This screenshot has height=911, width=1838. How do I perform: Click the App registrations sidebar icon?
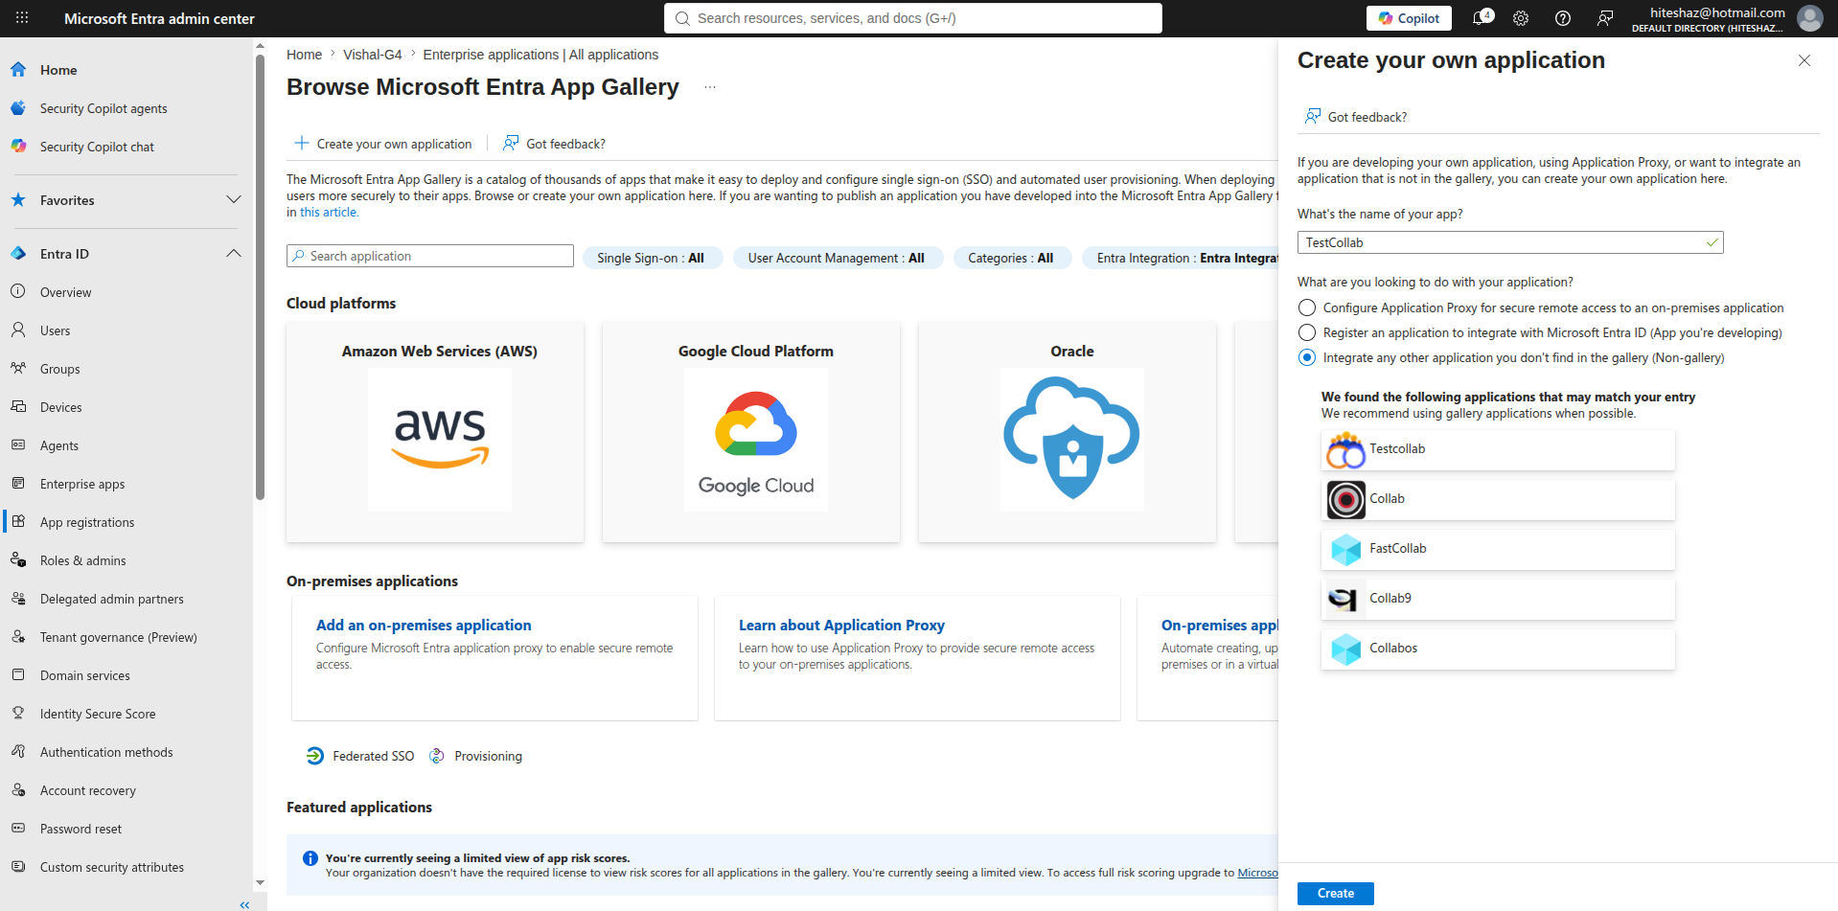pos(18,522)
